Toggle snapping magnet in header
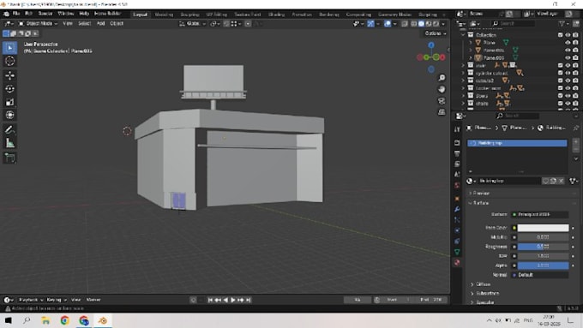This screenshot has height=328, width=583. pos(226,24)
